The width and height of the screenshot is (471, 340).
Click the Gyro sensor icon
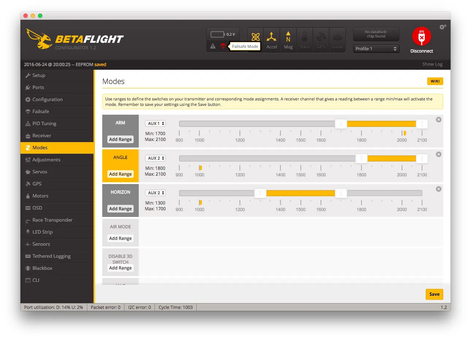256,37
